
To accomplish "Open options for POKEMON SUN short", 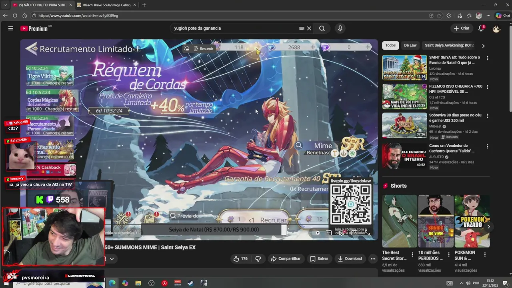I will [x=485, y=254].
